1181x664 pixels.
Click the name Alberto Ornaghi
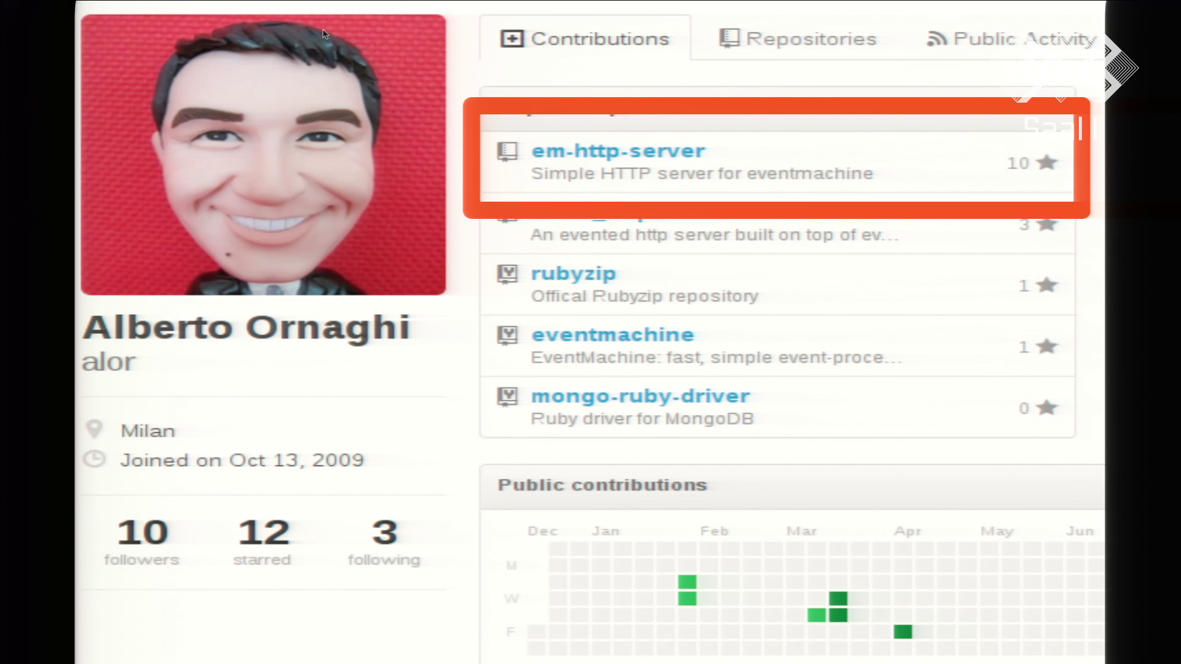tap(246, 327)
